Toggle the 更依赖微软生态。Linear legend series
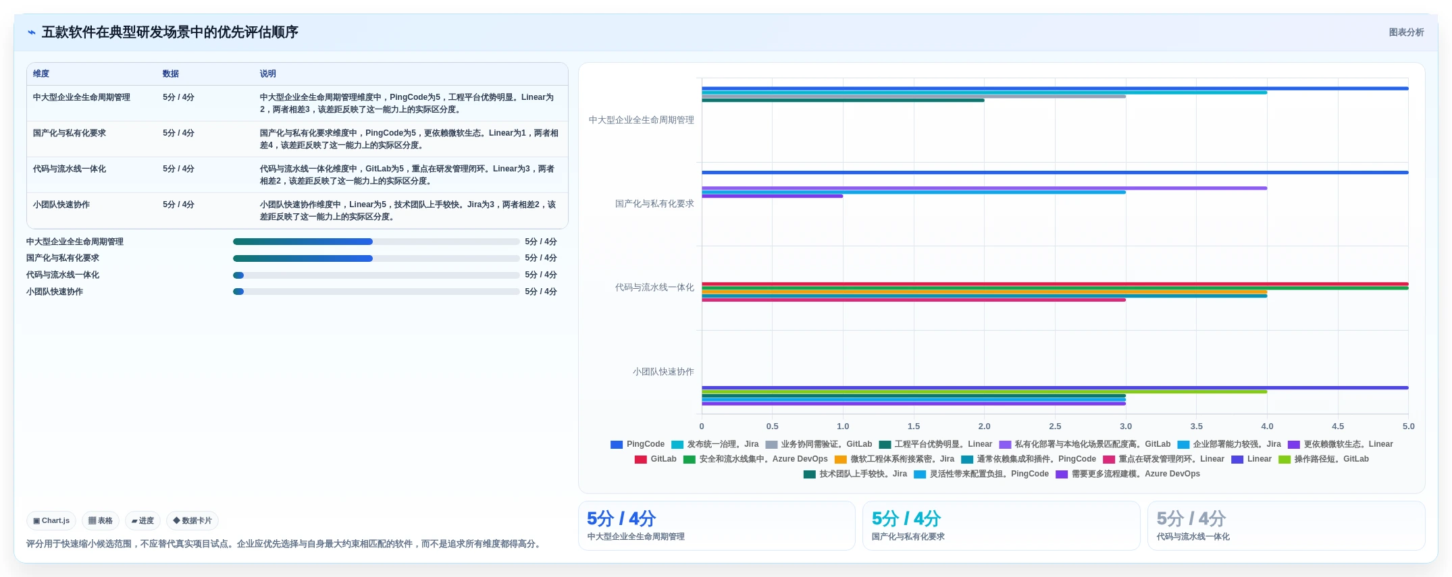The image size is (1452, 577). [1341, 444]
